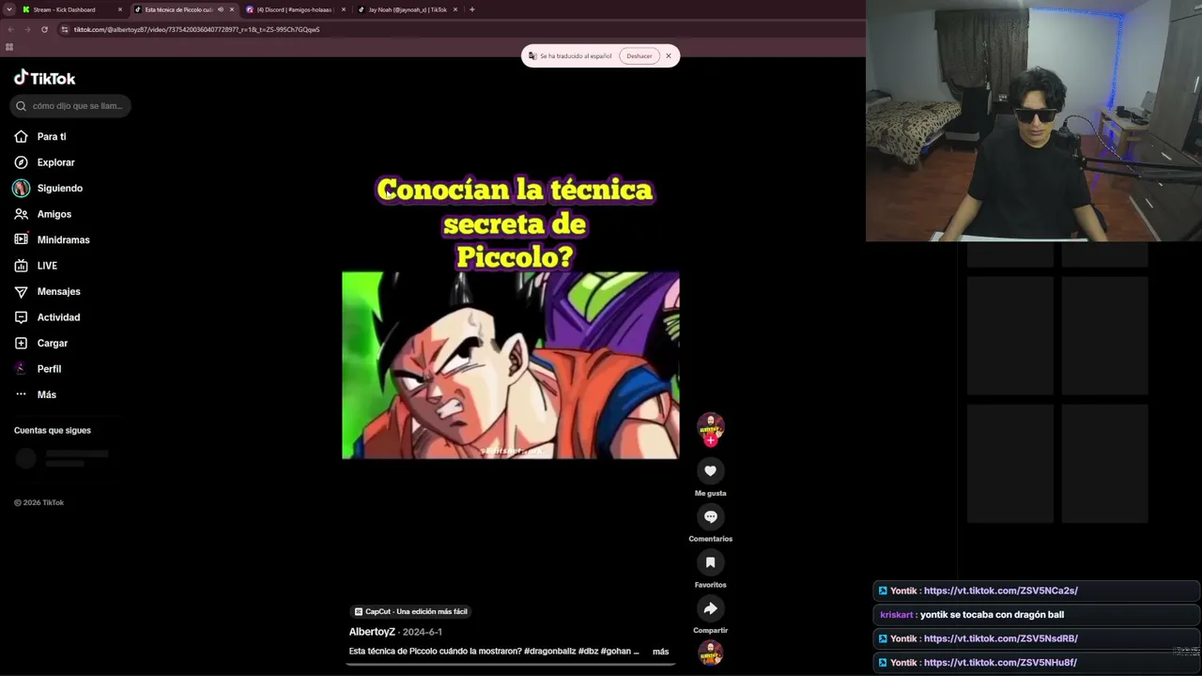1202x676 pixels.
Task: Open the apps grid in bookmarks bar
Action: click(9, 47)
